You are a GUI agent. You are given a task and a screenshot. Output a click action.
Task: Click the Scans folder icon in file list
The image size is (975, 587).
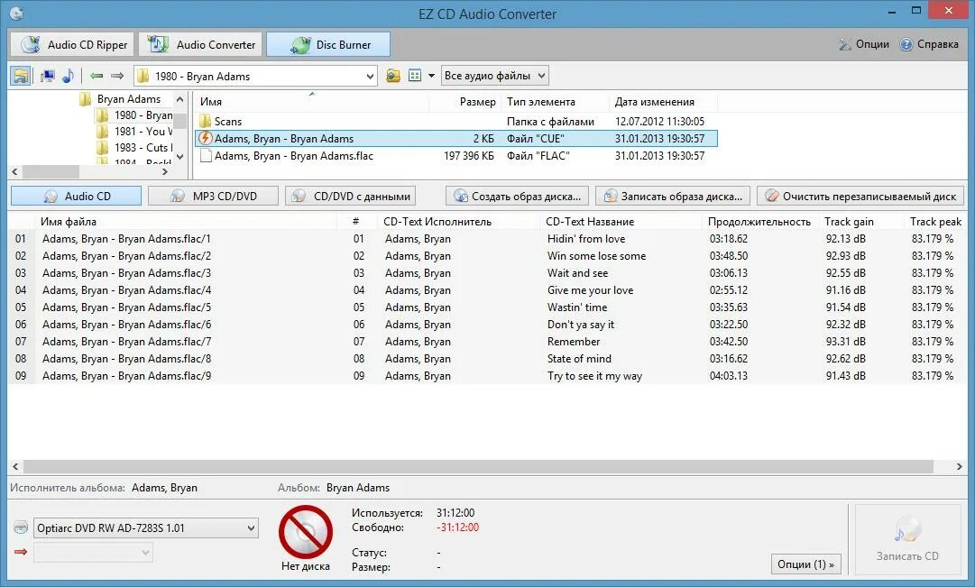206,121
